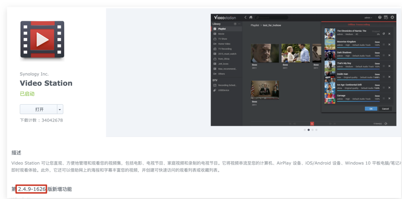This screenshot has width=402, height=199.
Task: Remove the Ice Age: Continental Drift task
Action: (x=389, y=88)
